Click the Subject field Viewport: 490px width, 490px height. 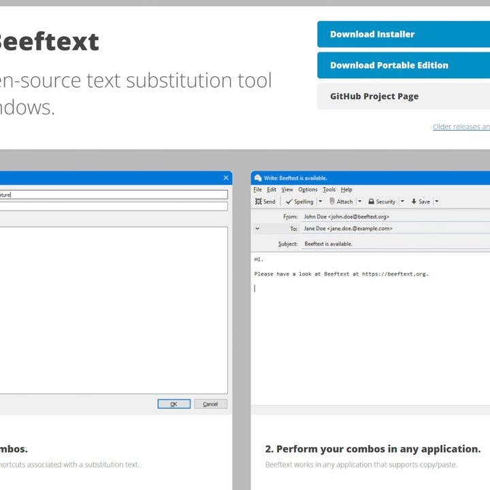pyautogui.click(x=395, y=244)
